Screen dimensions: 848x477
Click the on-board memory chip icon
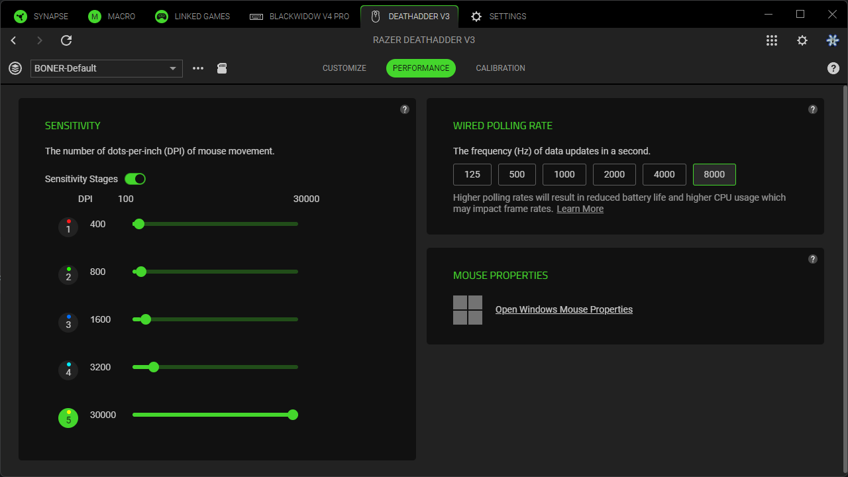click(x=222, y=68)
